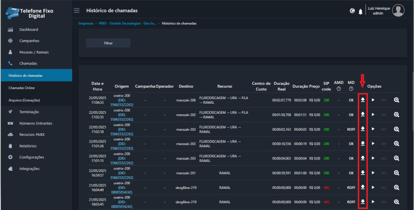Toggle the hamburger sidebar menu

pyautogui.click(x=77, y=11)
